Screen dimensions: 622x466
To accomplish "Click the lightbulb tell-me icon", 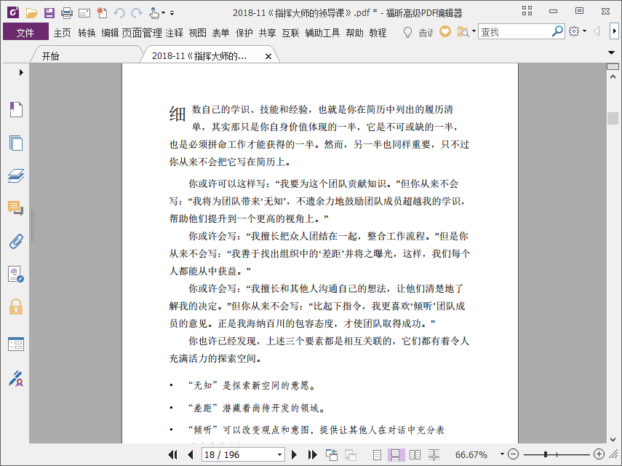I will tap(407, 33).
